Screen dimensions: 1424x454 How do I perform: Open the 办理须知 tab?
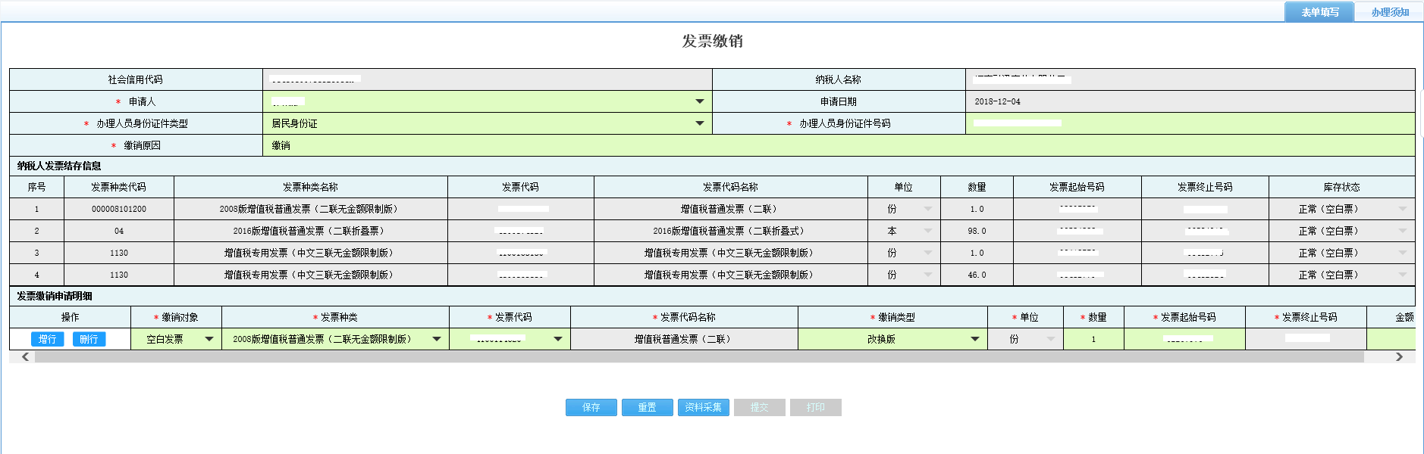point(1389,12)
